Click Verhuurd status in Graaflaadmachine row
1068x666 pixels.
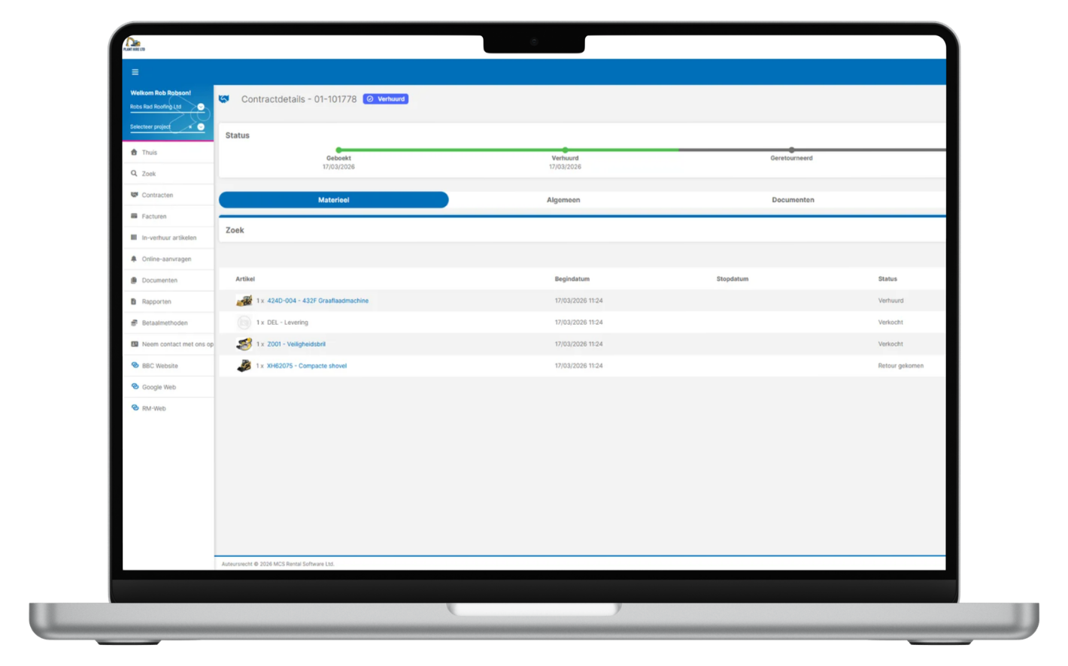[x=891, y=301]
